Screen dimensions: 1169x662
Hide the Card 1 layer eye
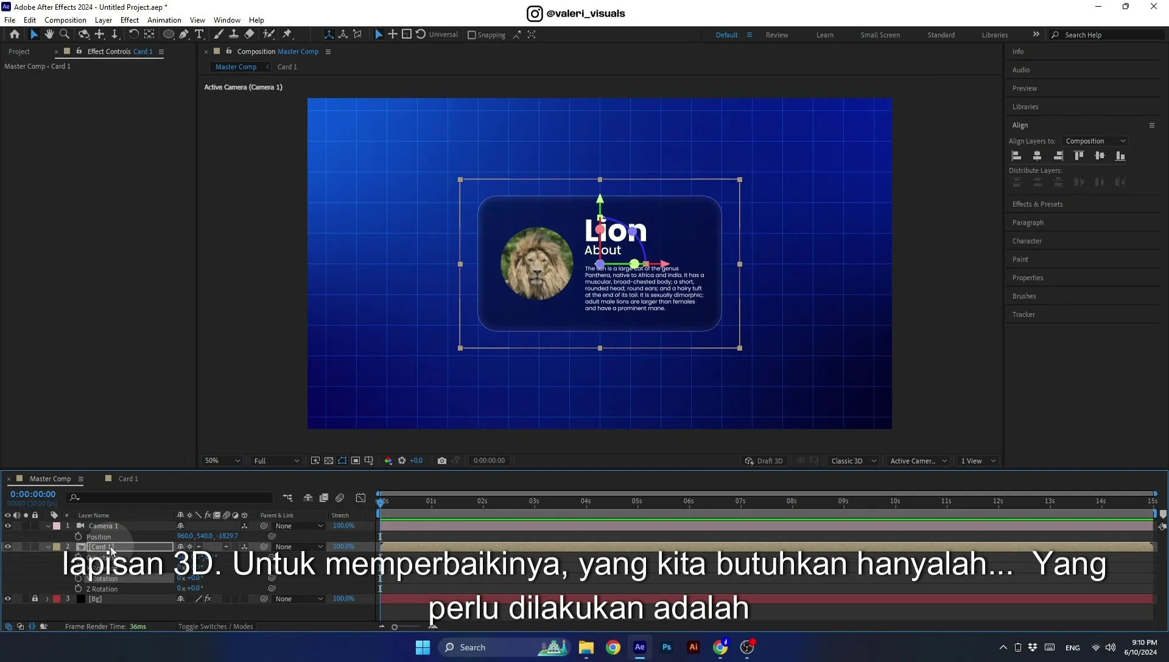pyautogui.click(x=8, y=546)
